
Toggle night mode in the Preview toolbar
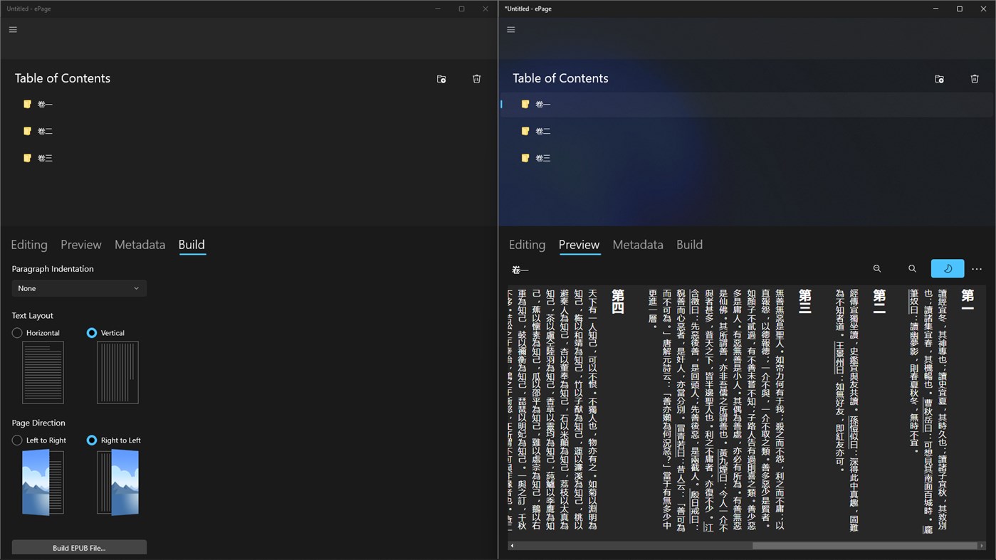[947, 268]
